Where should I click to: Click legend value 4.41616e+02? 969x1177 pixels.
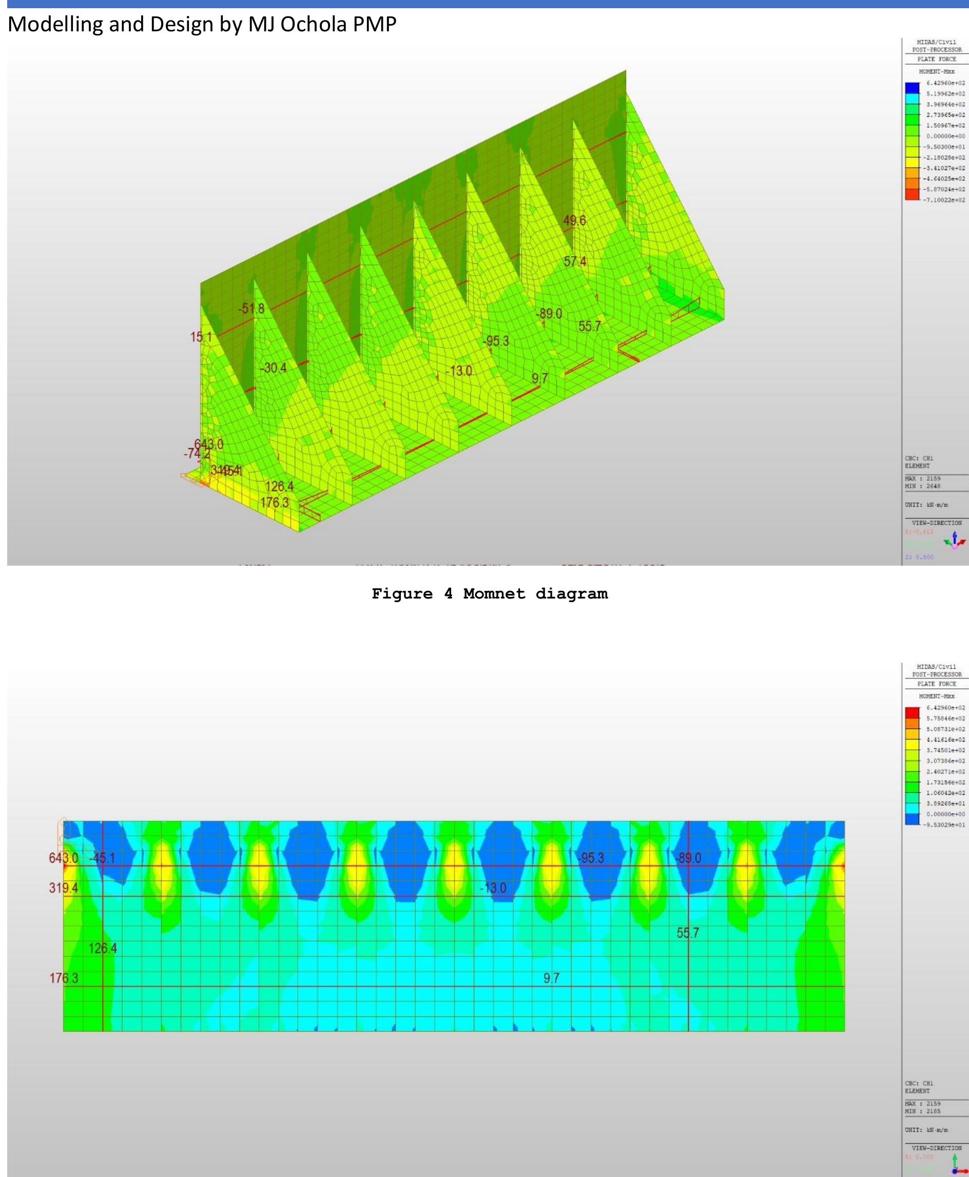(x=945, y=740)
